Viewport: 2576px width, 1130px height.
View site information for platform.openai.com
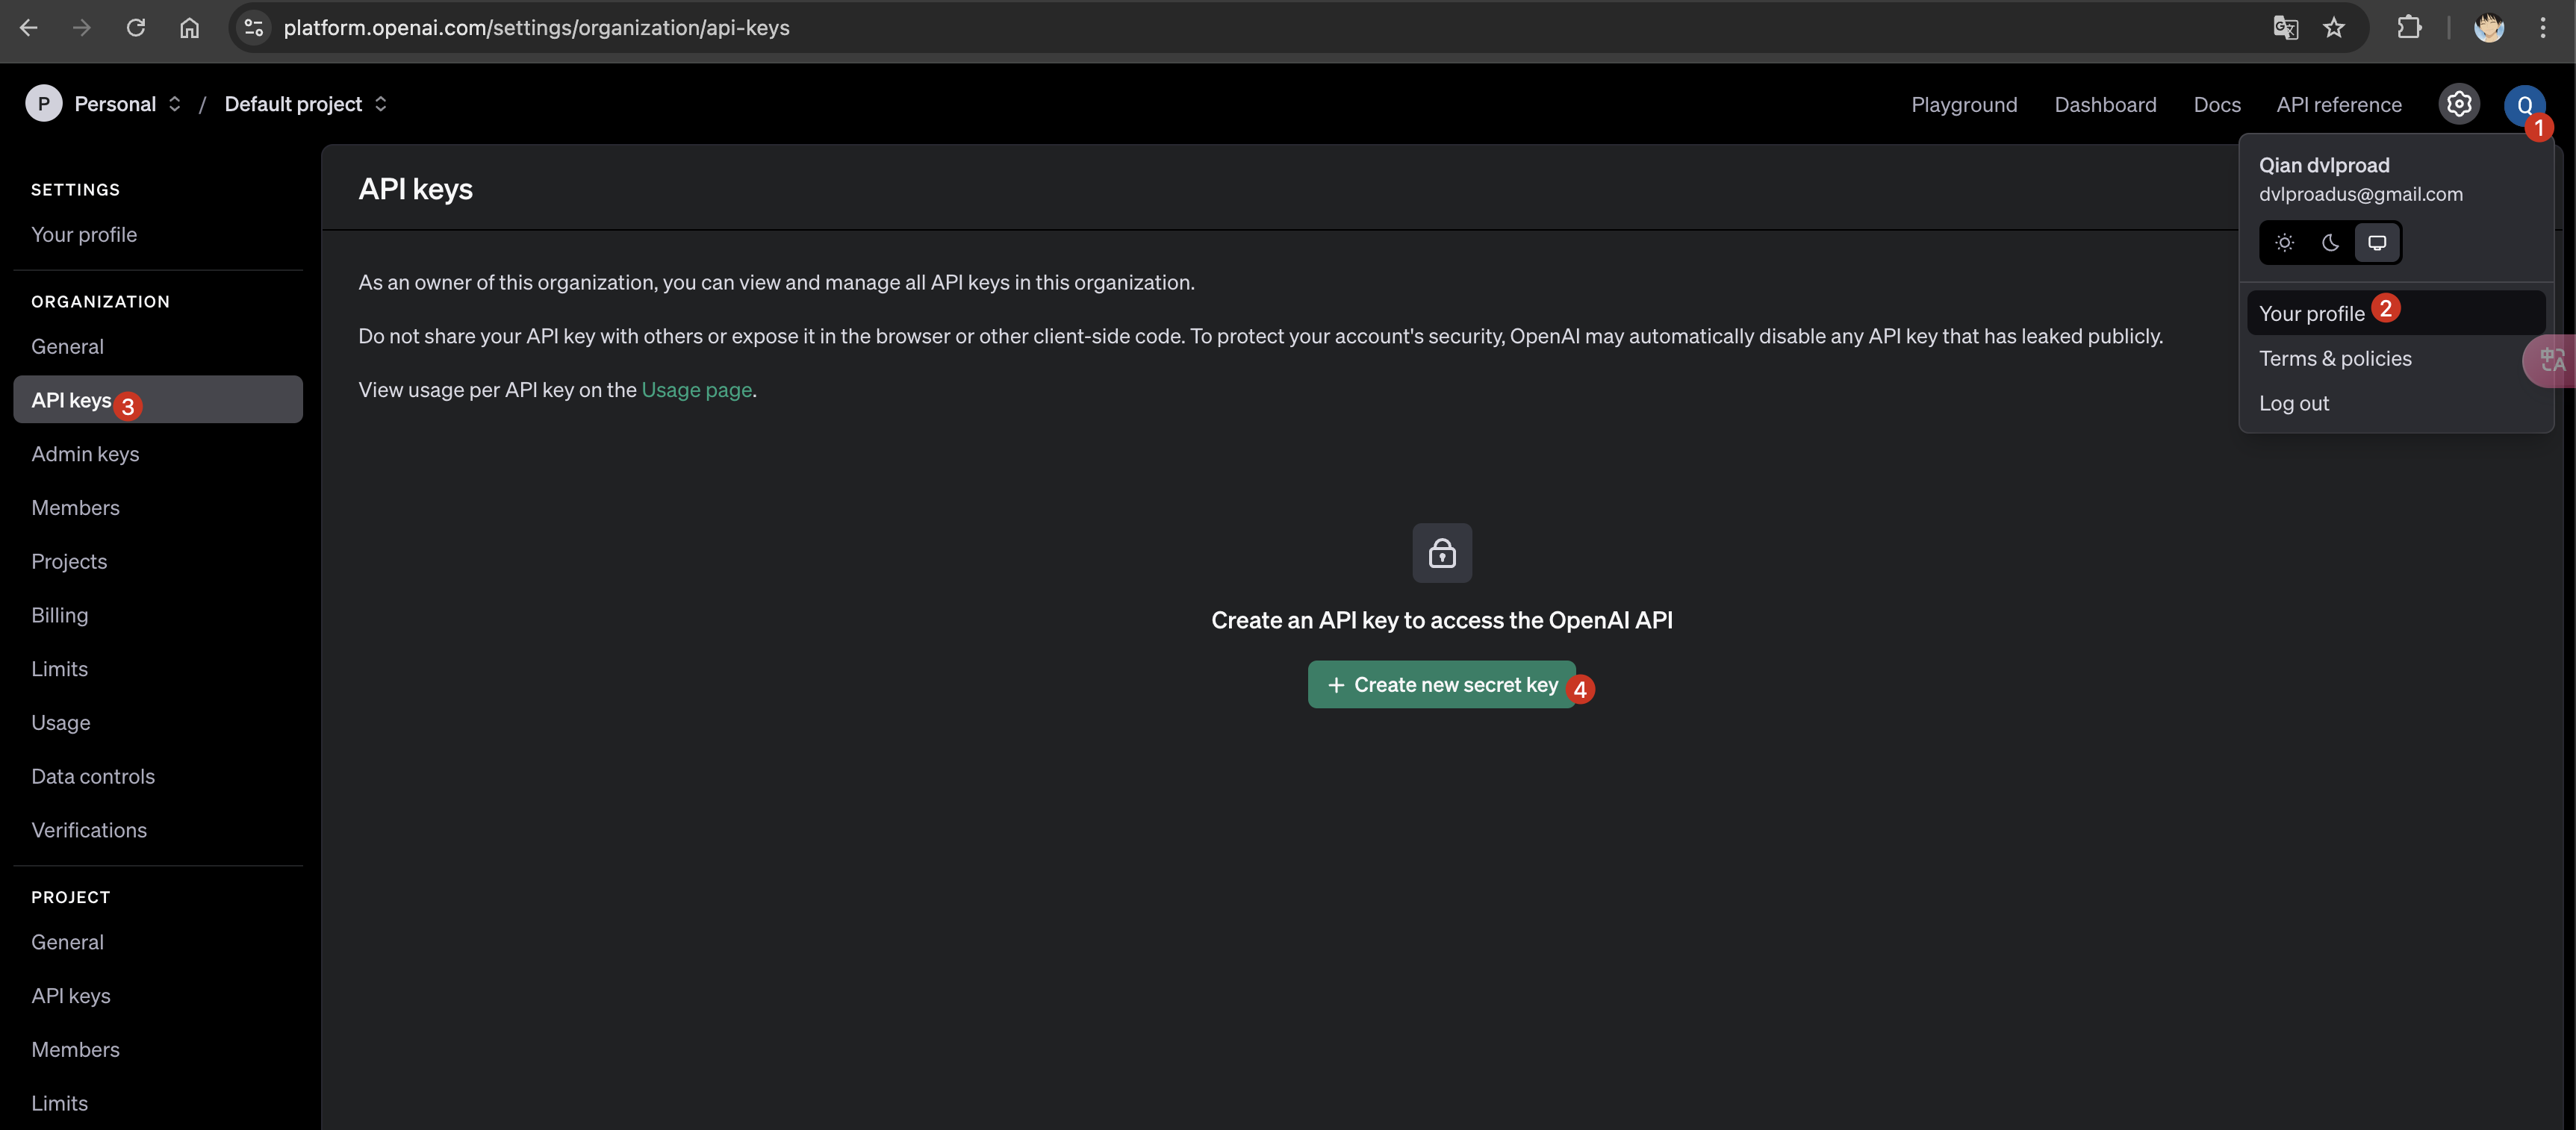tap(254, 27)
